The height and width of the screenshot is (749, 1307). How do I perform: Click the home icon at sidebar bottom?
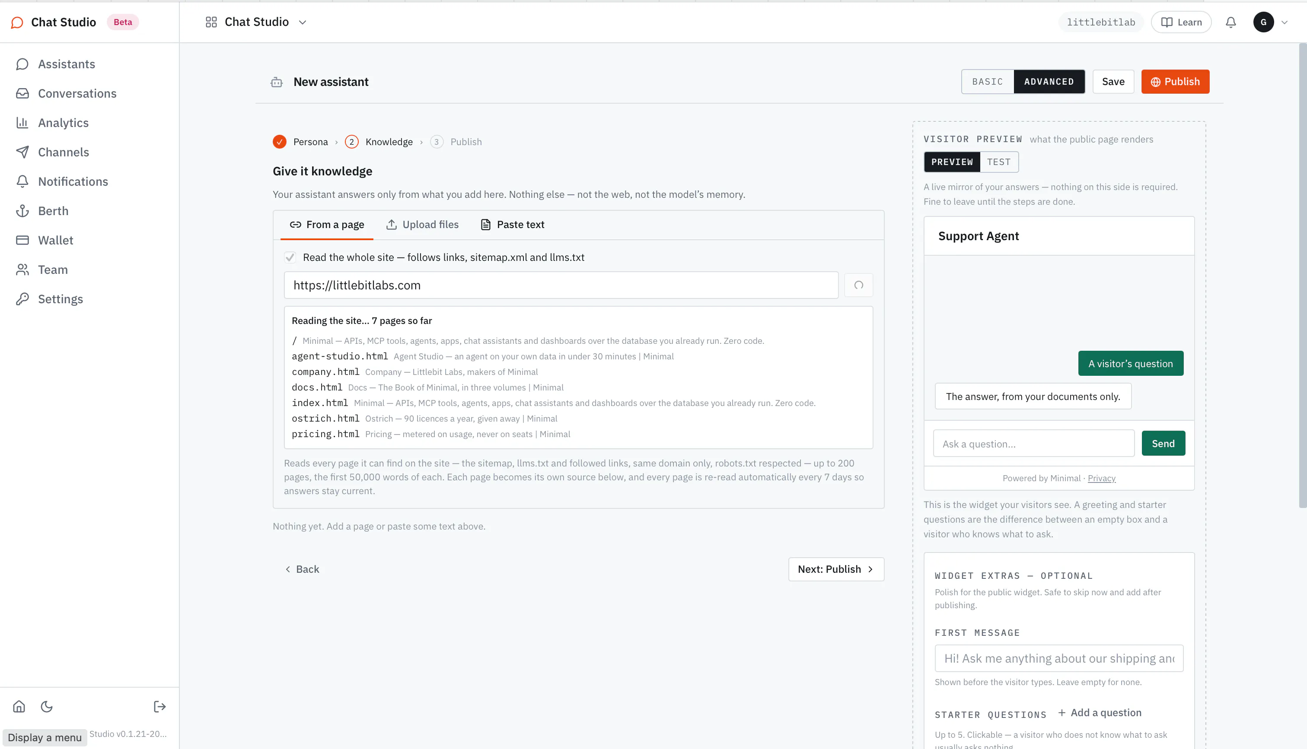pos(19,706)
